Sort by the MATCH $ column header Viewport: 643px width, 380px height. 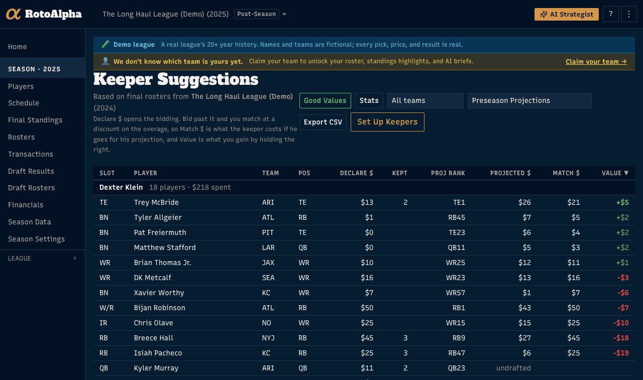pos(566,173)
